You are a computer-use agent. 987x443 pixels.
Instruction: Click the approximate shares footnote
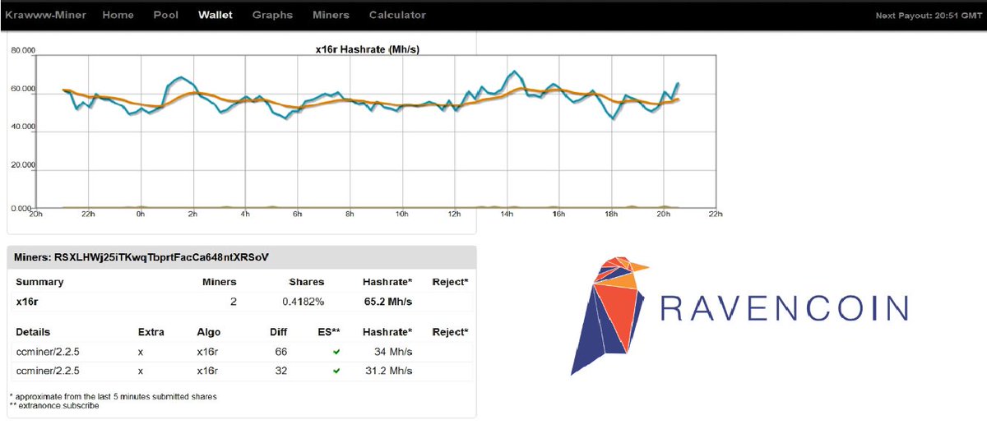[x=114, y=396]
